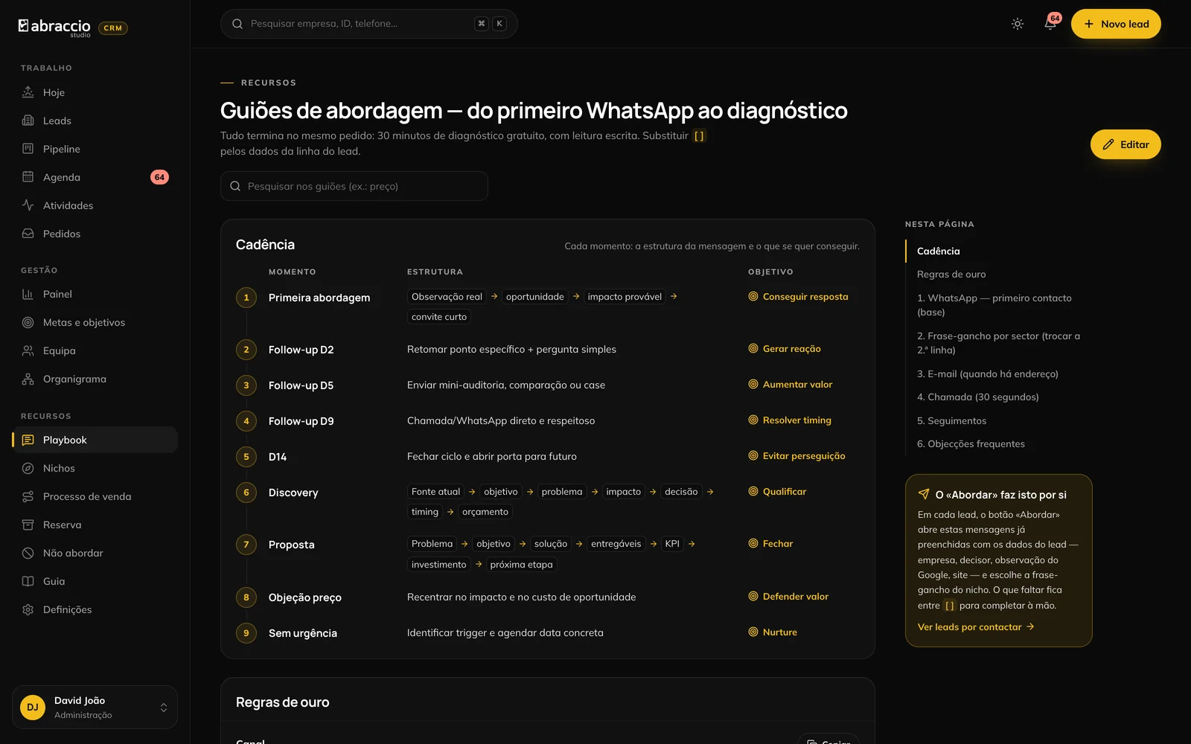The width and height of the screenshot is (1191, 744).
Task: Go to 4. Chamada (30 segundos) section
Action: click(978, 397)
